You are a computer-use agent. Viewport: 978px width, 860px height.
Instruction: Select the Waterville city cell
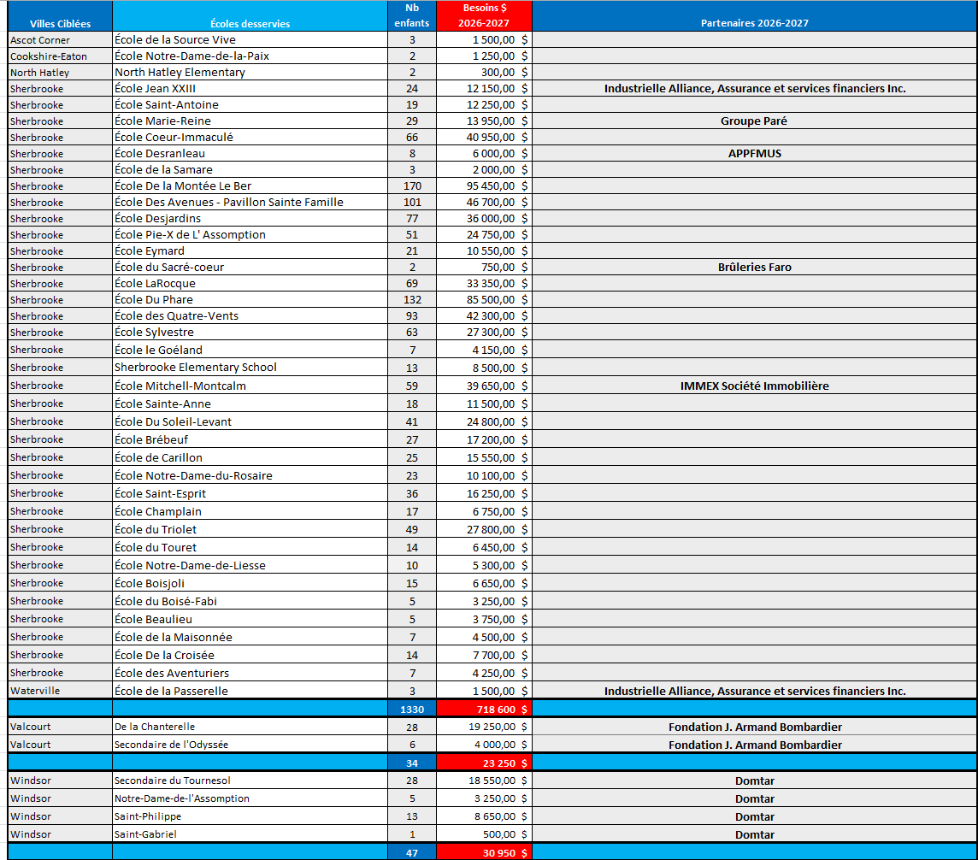tap(60, 691)
